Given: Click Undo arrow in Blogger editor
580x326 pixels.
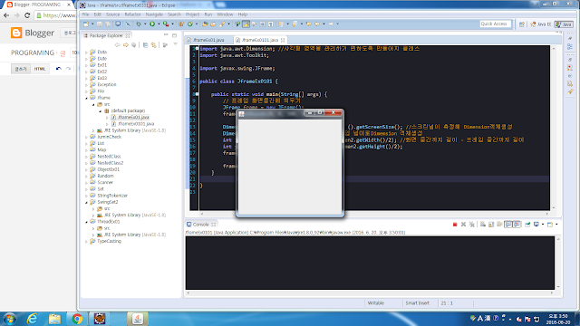Looking at the screenshot, I should click(58, 69).
